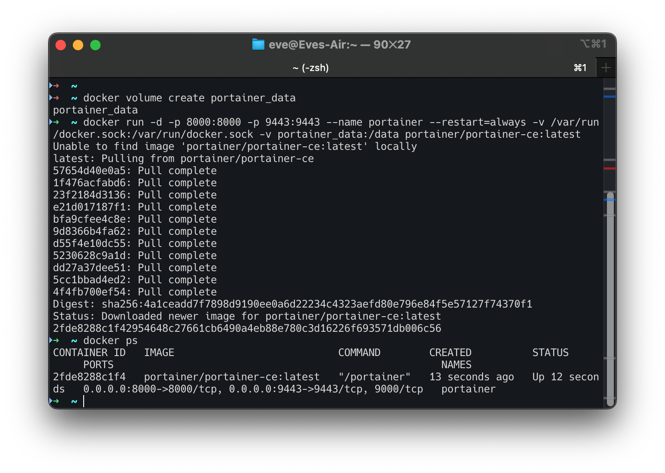Select the ~ (-zsh) tab
This screenshot has width=665, height=473.
tap(310, 68)
